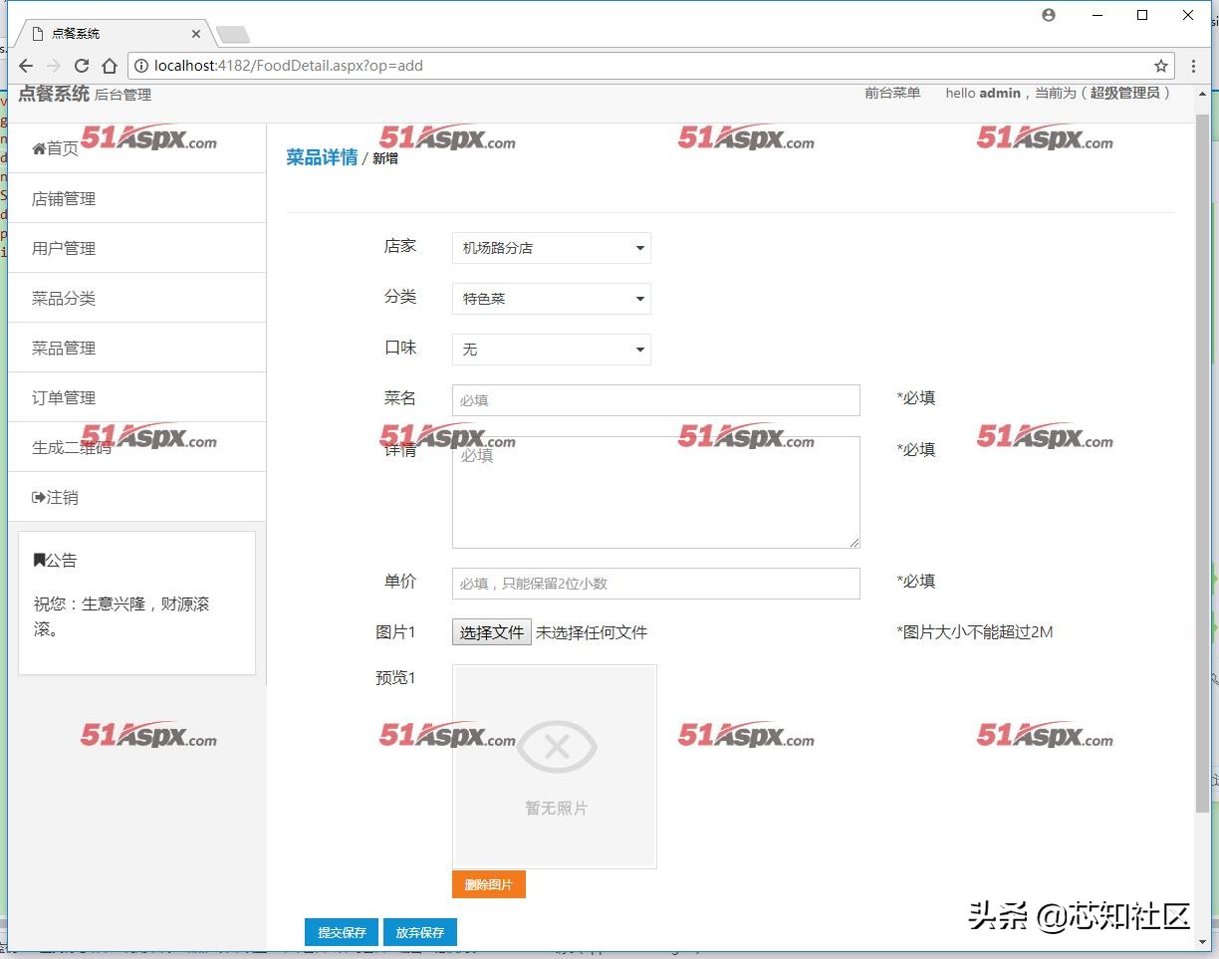Viewport: 1219px width, 959px height.
Task: Click inside the 菜名 input field
Action: [654, 399]
